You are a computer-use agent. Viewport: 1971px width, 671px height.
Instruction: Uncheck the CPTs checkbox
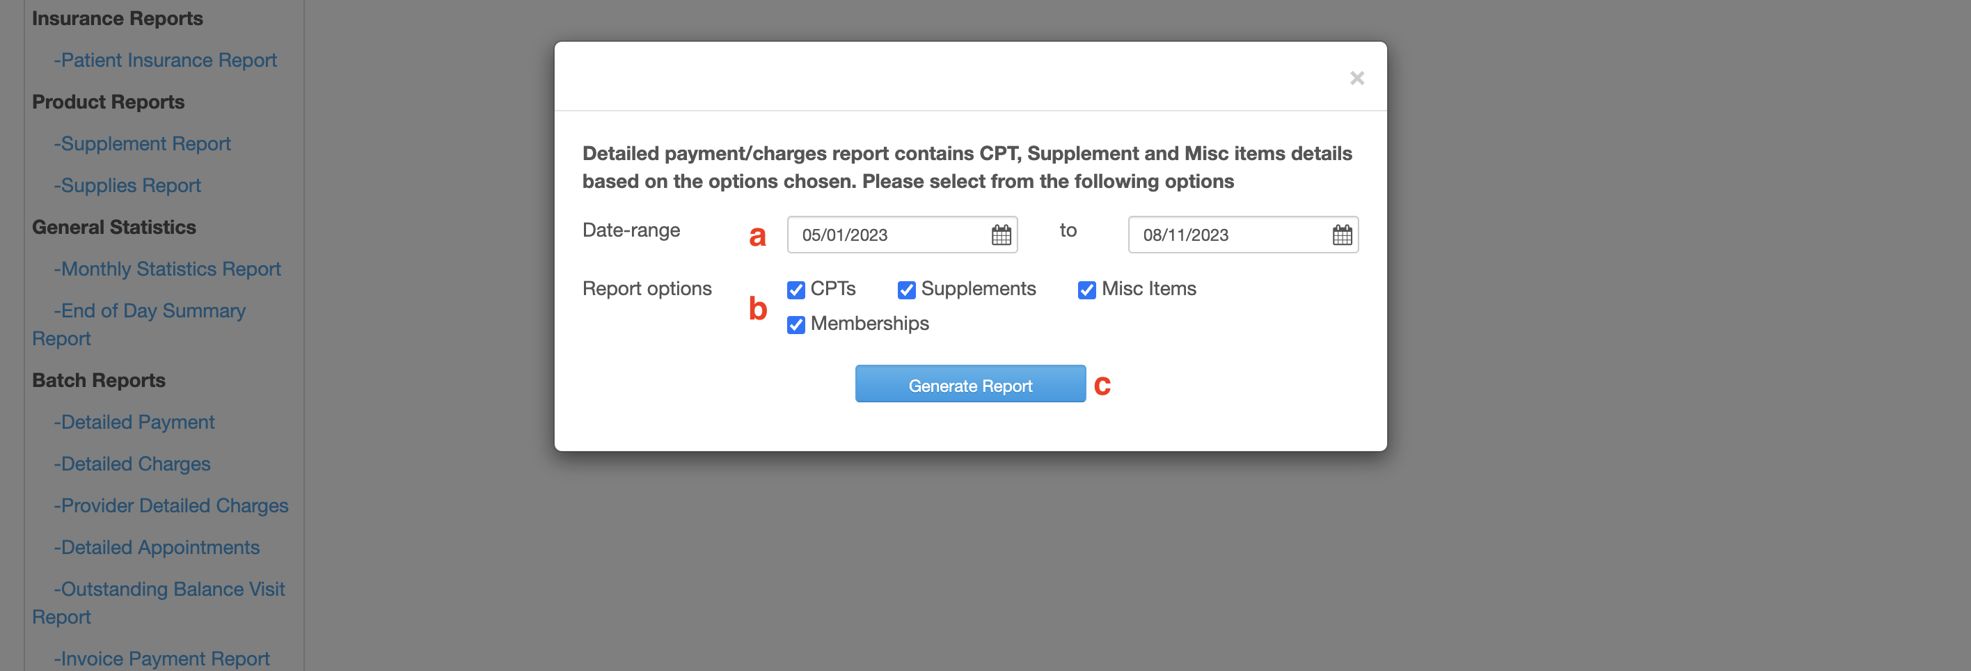(x=795, y=290)
